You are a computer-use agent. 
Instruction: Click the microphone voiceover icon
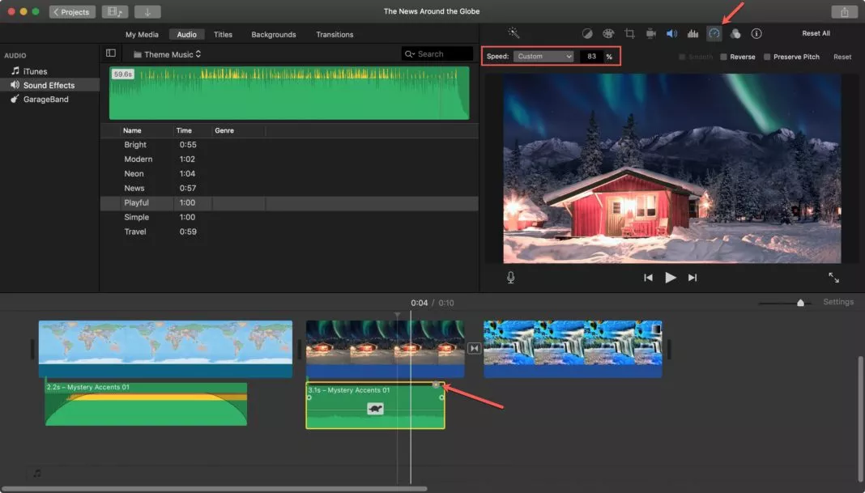click(x=511, y=278)
